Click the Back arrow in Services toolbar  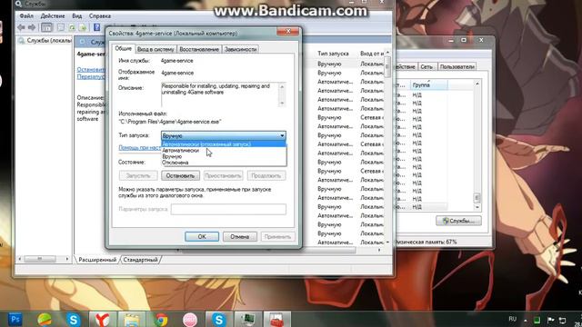click(21, 27)
